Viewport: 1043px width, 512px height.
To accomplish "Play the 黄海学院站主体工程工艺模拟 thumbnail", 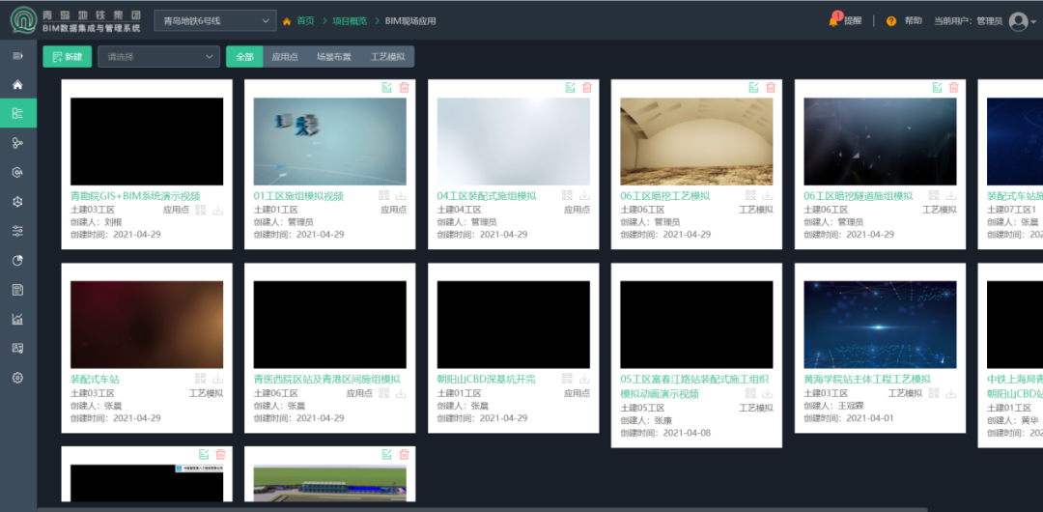I will click(880, 325).
